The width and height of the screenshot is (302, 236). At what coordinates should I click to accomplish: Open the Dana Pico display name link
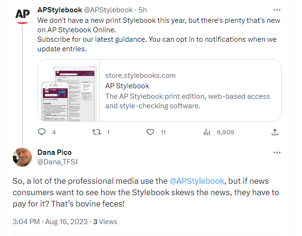pos(54,152)
